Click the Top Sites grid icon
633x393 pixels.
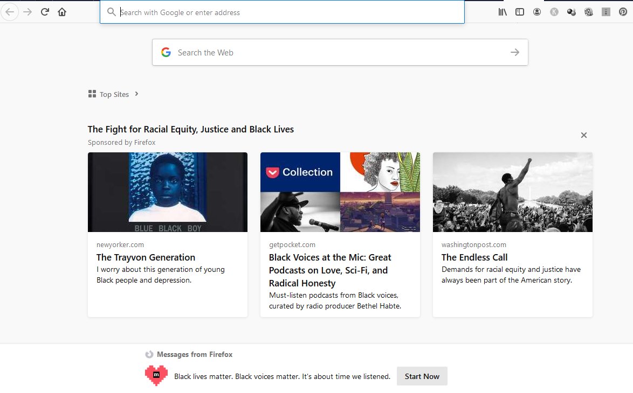point(92,94)
